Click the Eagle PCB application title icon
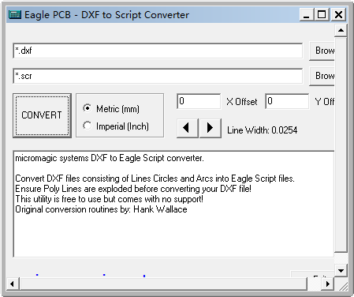This screenshot has width=354, height=297. [15, 14]
